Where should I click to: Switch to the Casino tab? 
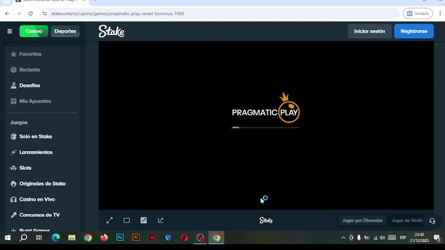34,31
